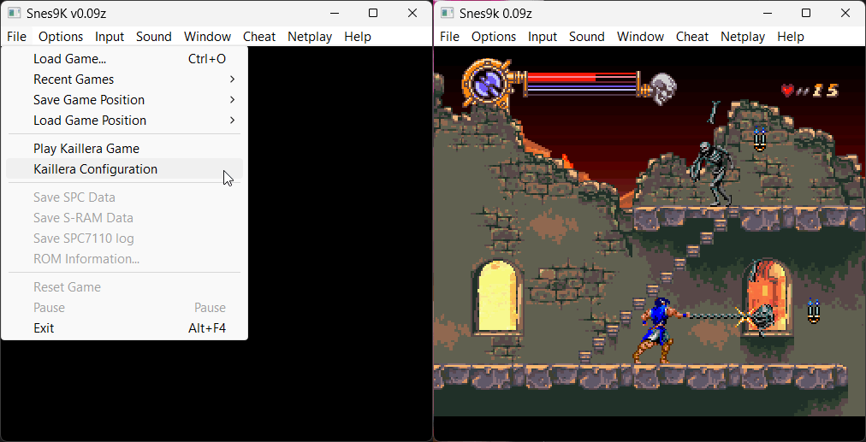Open Netplay menu in Snes9K v0.09z window
Screen dimensions: 866x442
click(310, 37)
